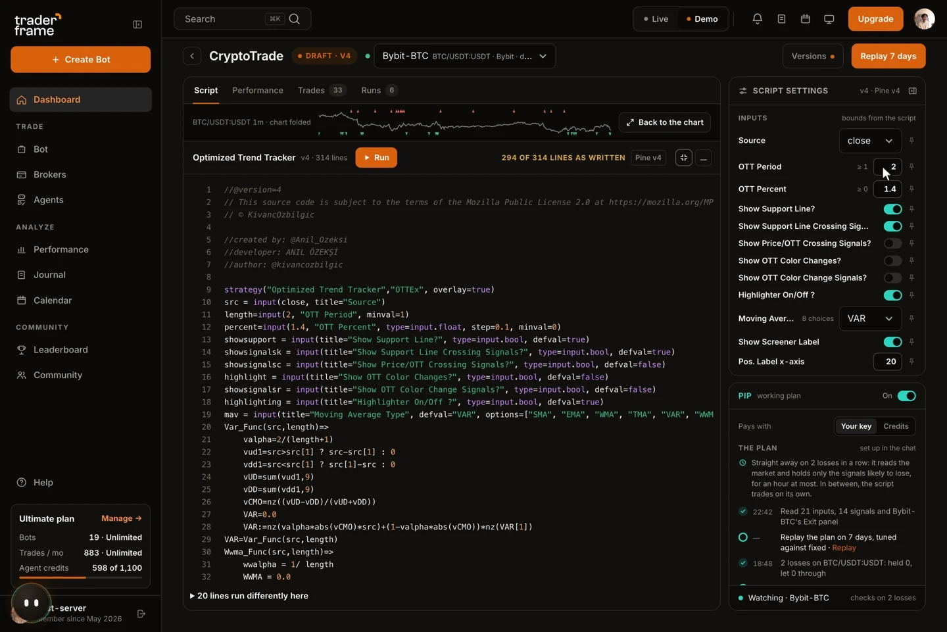This screenshot has height=632, width=947.
Task: Turn off Highlighter On/Off toggle
Action: coord(892,295)
